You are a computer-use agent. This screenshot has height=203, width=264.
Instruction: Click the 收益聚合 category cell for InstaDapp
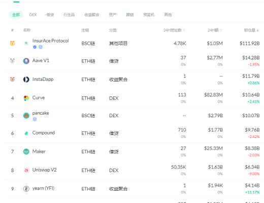(x=118, y=80)
